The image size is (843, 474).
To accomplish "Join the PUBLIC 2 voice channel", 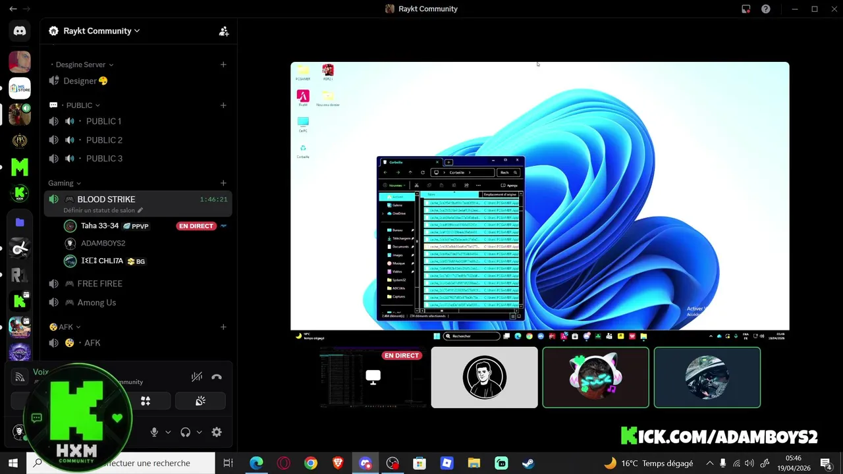I will (138, 140).
